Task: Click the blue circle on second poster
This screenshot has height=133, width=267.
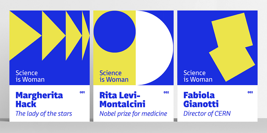Action: coord(115,32)
